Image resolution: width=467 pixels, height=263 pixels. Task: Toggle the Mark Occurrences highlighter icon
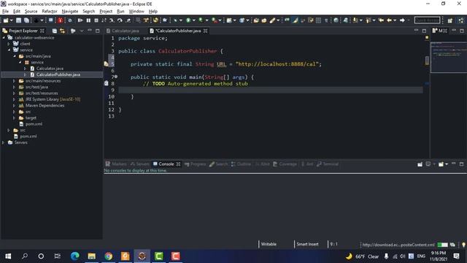(295, 20)
